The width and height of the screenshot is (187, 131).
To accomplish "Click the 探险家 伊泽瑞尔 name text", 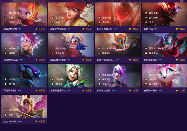I will click(x=11, y=60).
